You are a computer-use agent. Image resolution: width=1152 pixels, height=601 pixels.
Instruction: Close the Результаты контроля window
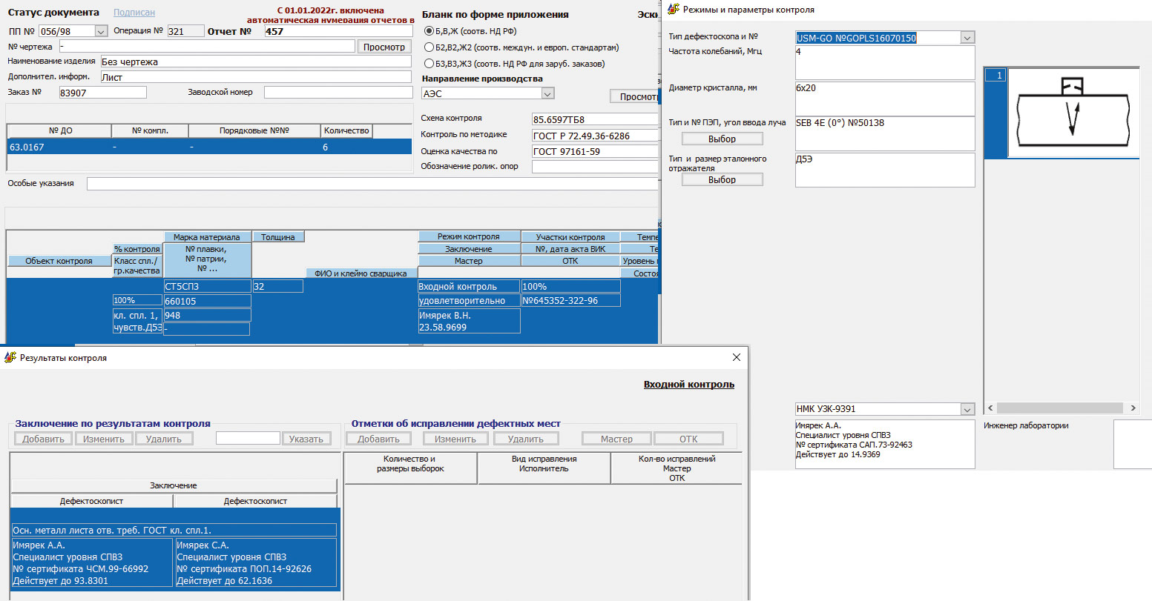click(736, 357)
